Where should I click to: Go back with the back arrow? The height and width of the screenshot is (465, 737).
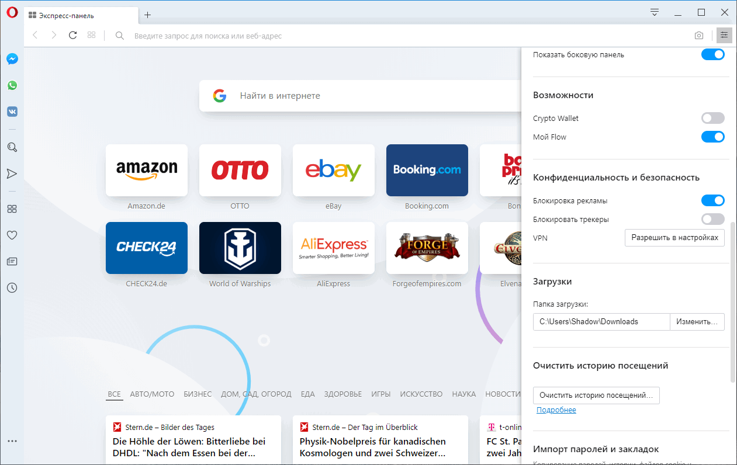coord(35,35)
